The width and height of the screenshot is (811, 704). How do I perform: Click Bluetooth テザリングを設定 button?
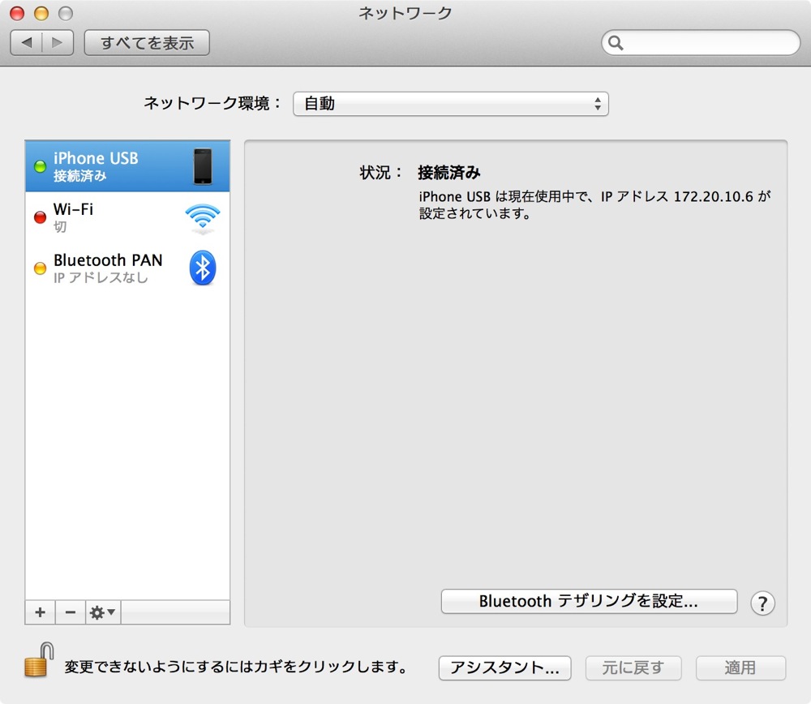[x=589, y=601]
